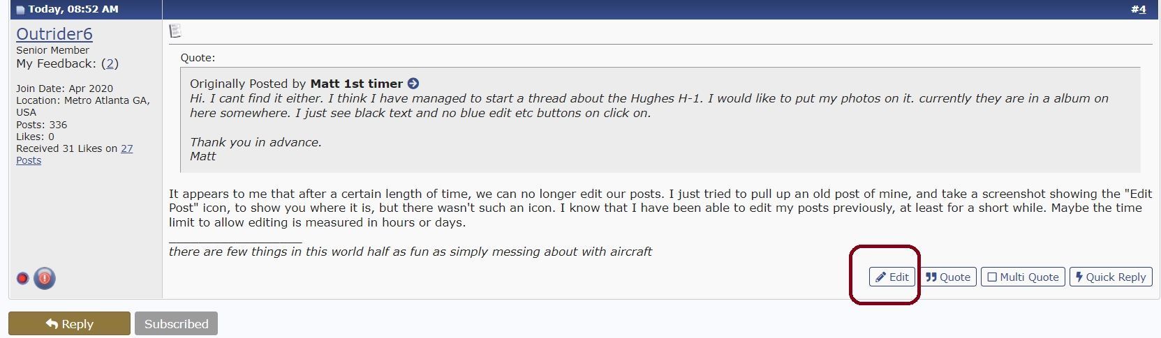Screen dimensions: 1161x338
Task: Click the view-post arrow beside Matt 1st timer
Action: point(413,84)
